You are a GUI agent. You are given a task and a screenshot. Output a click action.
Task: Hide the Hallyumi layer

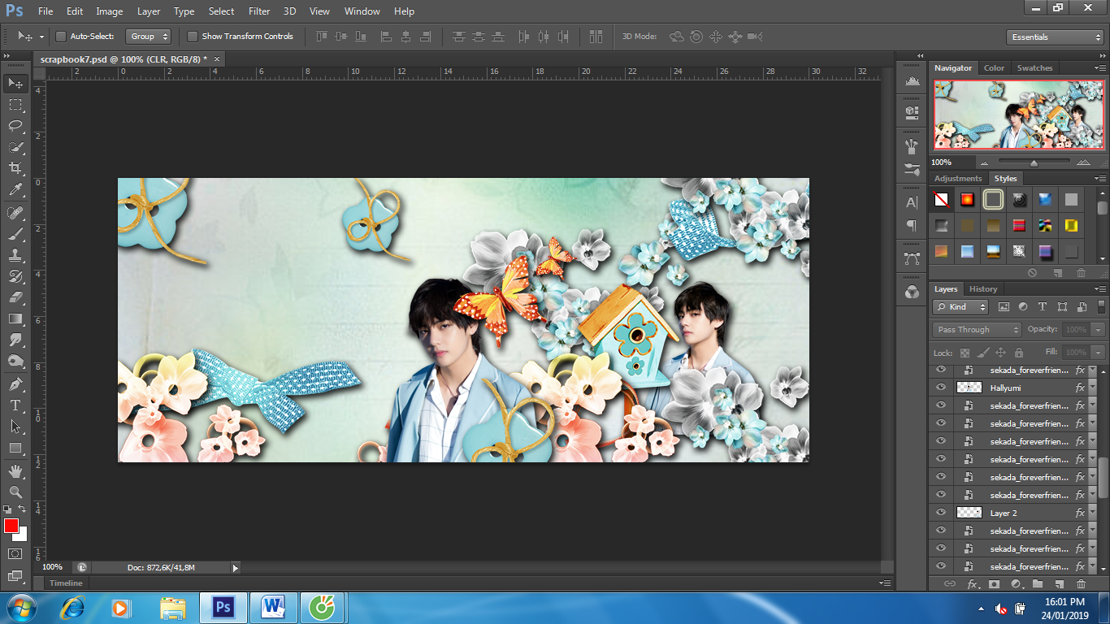click(941, 388)
